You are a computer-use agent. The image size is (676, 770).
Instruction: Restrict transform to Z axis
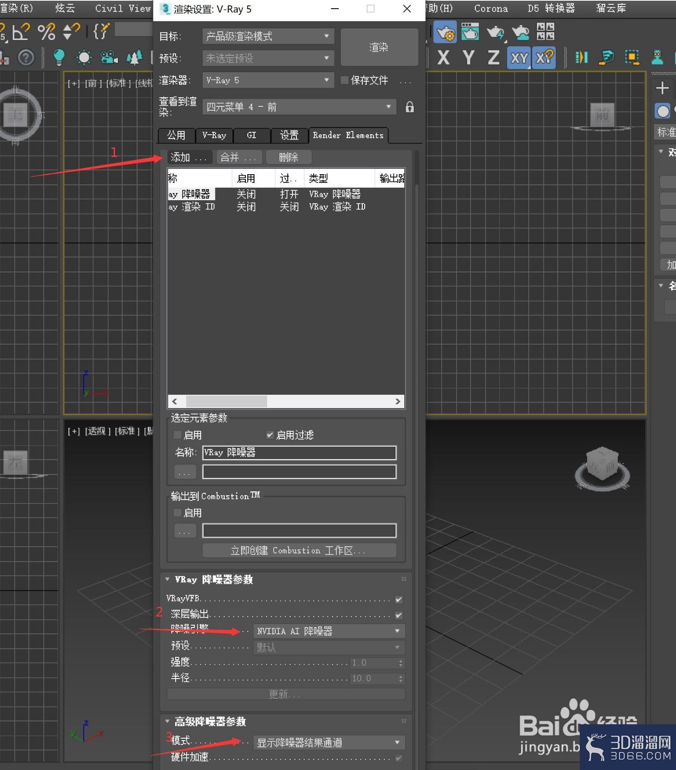pos(494,58)
